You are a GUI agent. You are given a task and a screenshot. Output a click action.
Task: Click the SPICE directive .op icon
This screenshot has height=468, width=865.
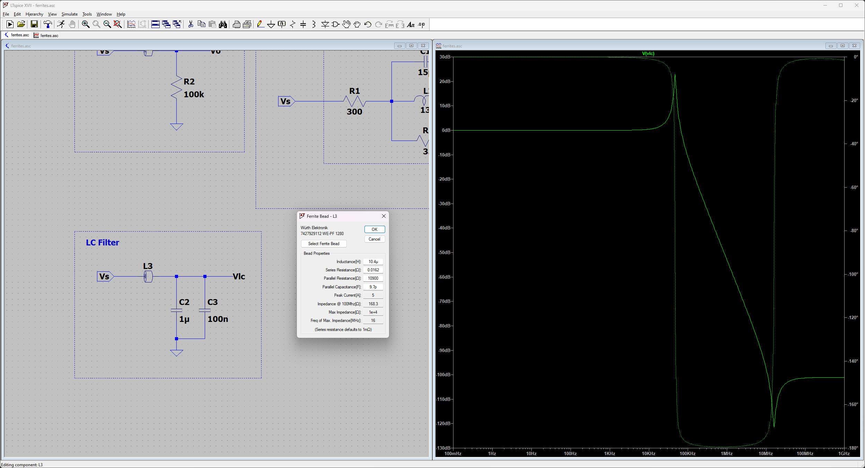(422, 24)
